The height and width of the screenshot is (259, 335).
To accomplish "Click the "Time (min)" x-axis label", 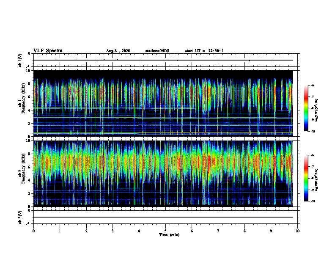I will click(169, 235).
